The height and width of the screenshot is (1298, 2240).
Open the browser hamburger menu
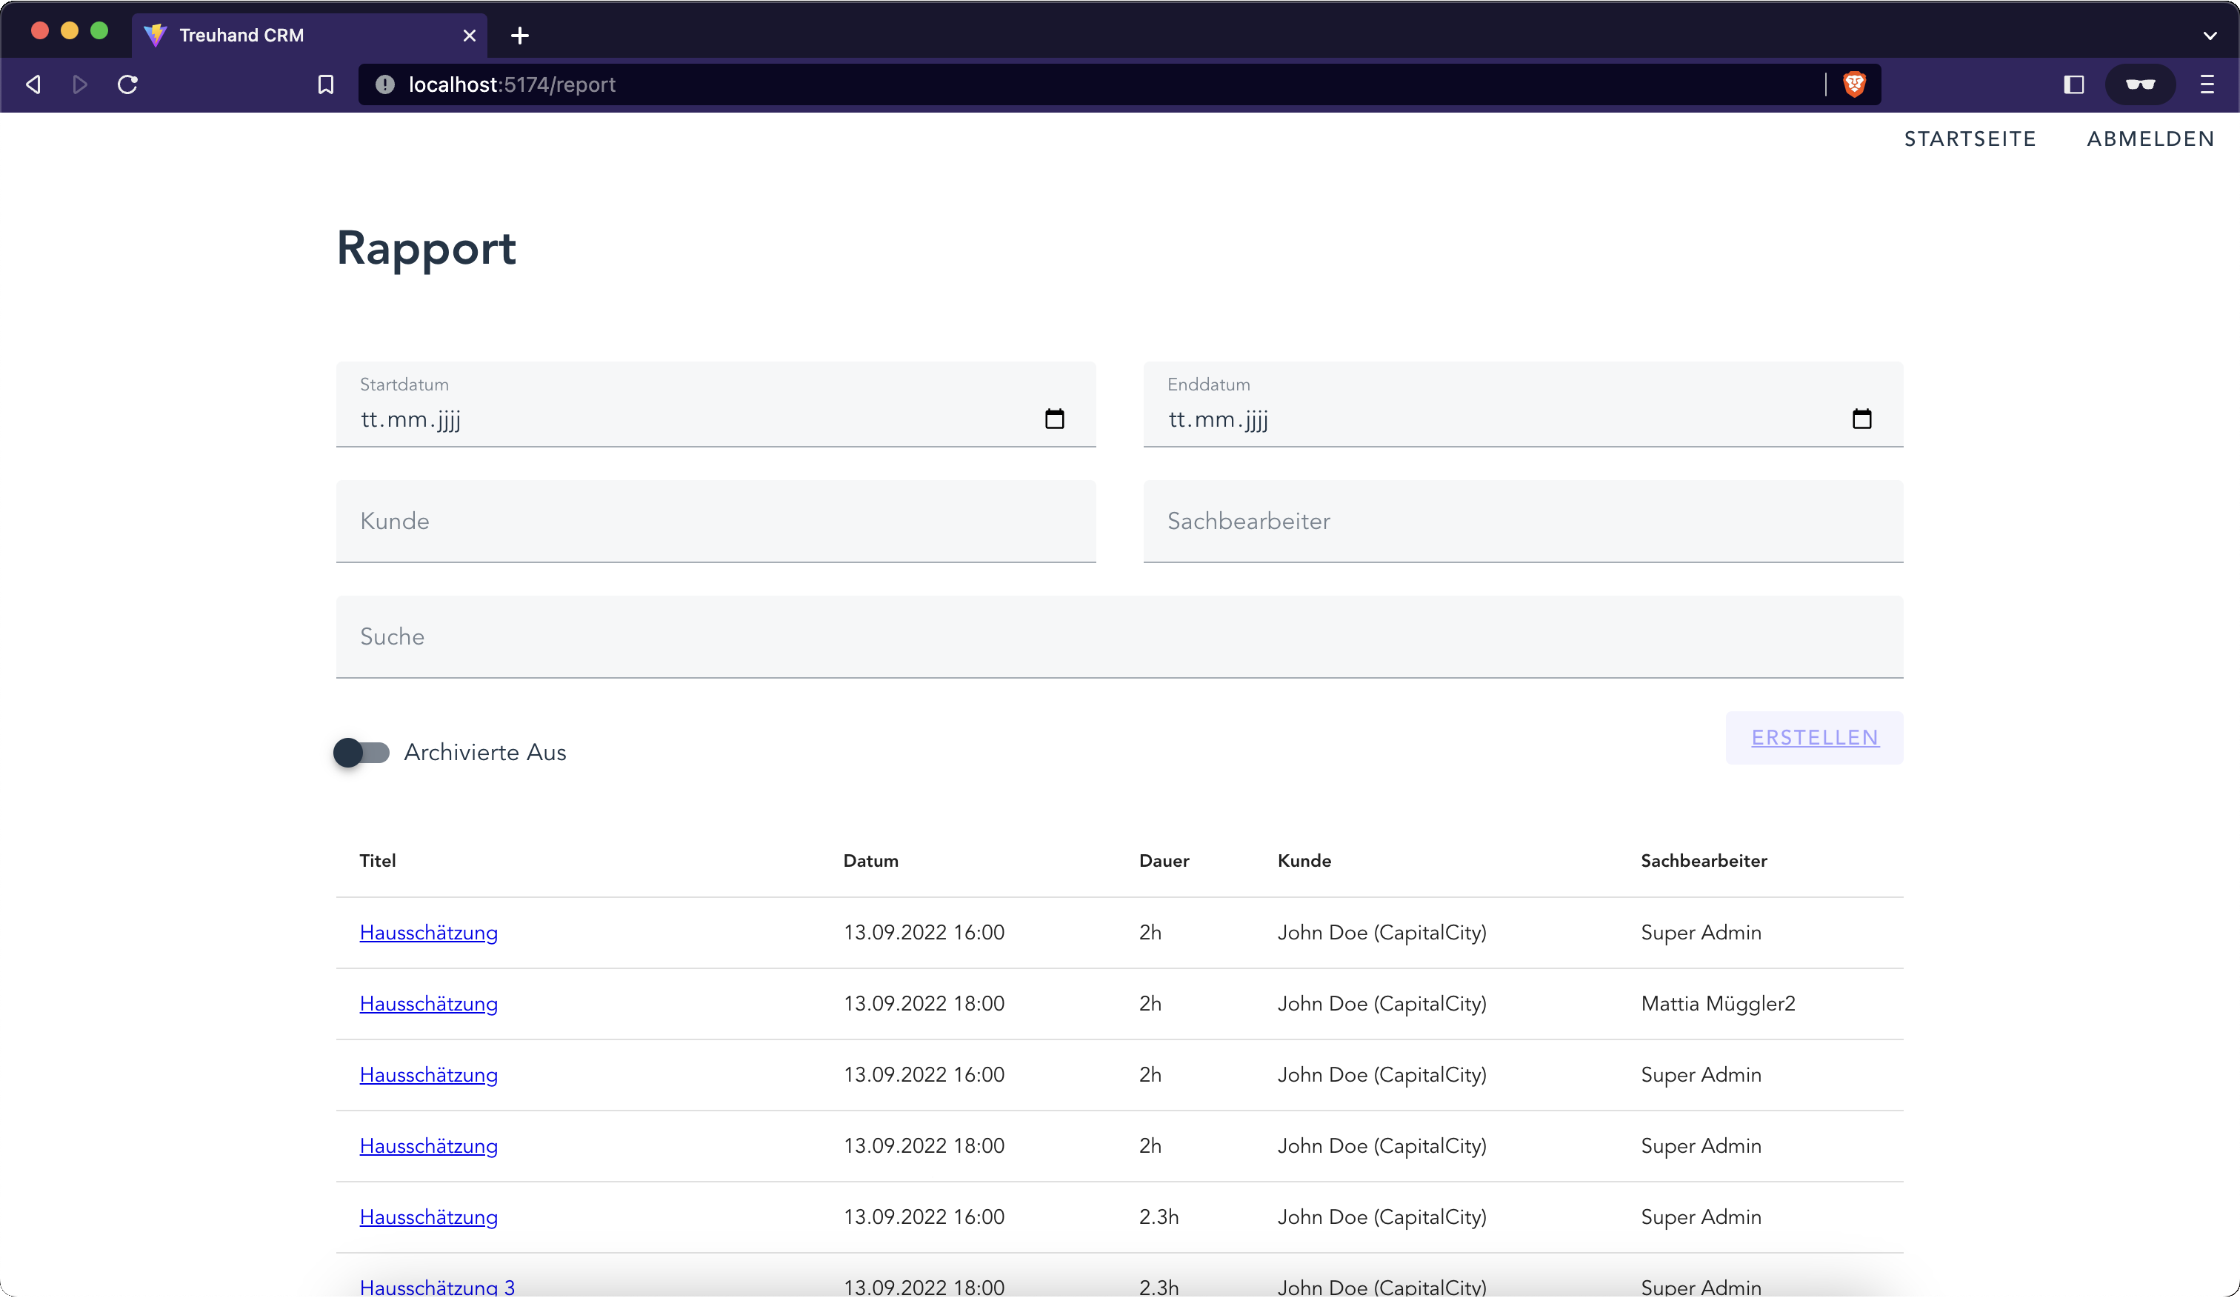(2207, 84)
